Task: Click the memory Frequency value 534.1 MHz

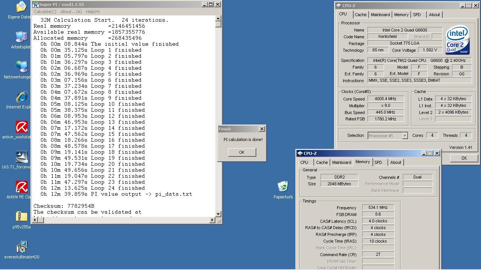Action: [x=378, y=207]
